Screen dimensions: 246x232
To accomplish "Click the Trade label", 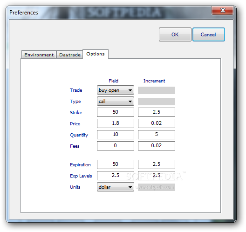I will tap(76, 90).
